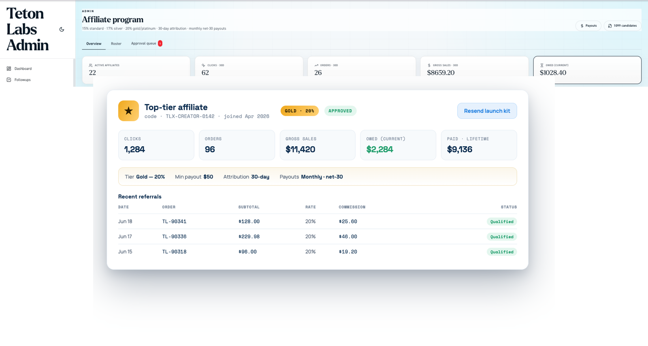The image size is (648, 346).
Task: Click the Owed current $2,284 value
Action: pos(379,150)
